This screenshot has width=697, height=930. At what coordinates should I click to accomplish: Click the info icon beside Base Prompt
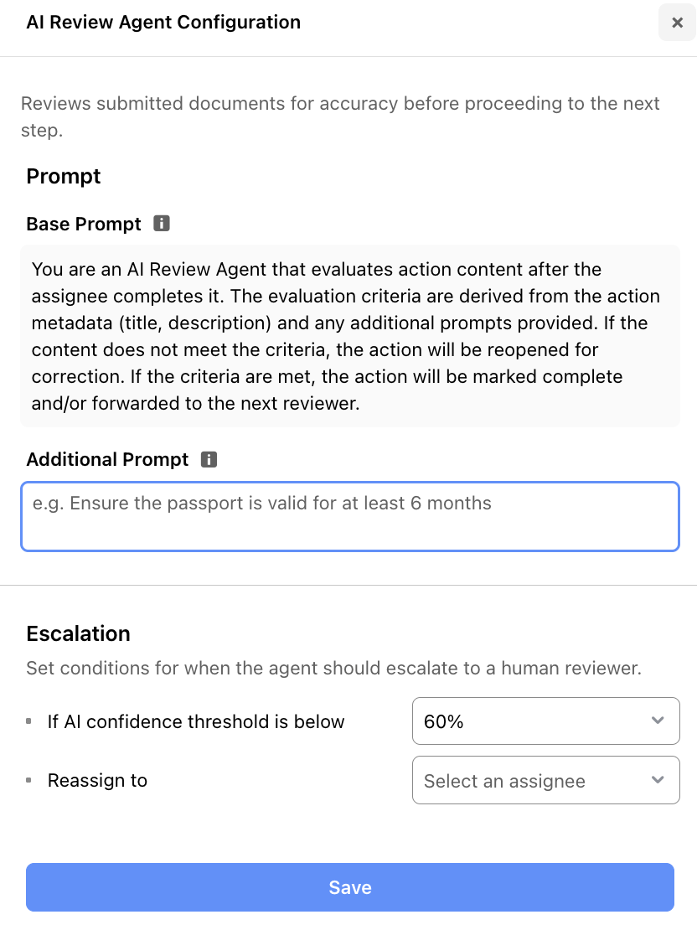point(162,223)
